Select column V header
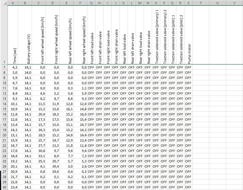This screenshot has height=190, width=243. pyautogui.click(x=234, y=3)
